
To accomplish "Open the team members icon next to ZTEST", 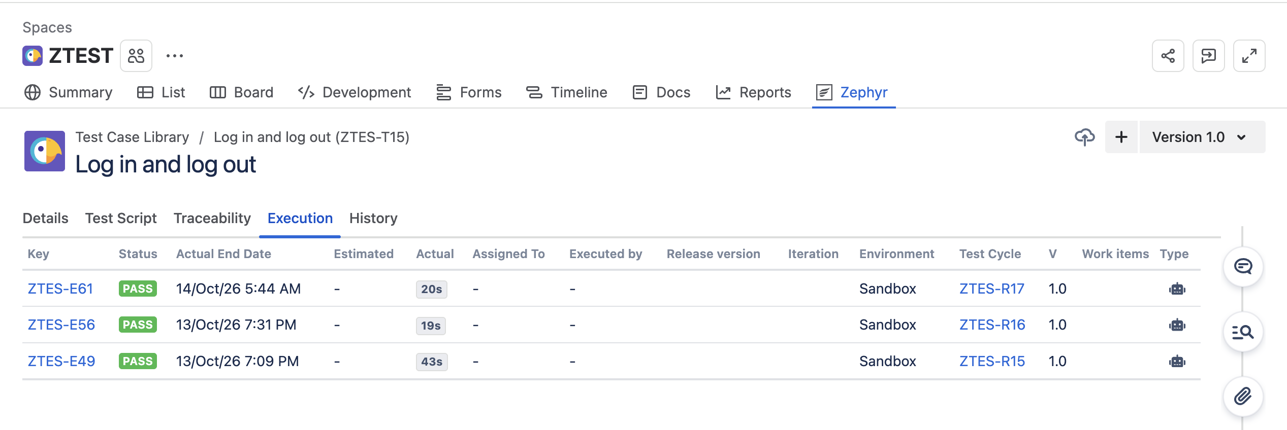I will point(136,56).
